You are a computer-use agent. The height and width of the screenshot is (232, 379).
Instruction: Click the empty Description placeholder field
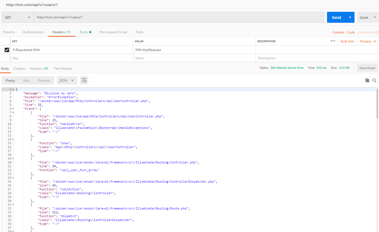coord(317,58)
